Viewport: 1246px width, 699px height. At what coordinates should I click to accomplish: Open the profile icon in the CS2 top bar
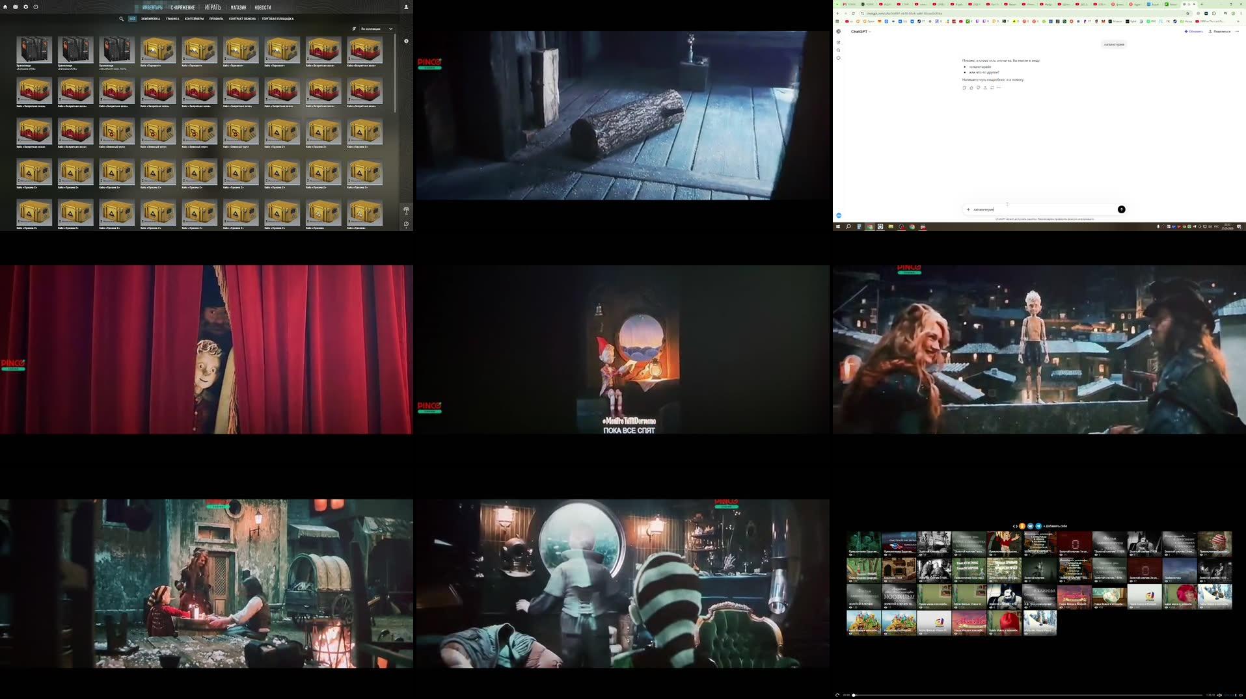[406, 7]
